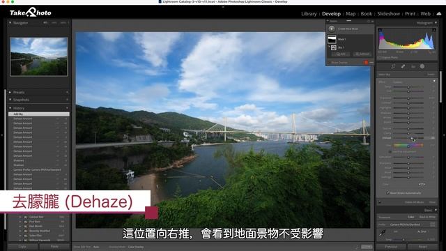Click the plus icon on Snapshots header
This screenshot has width=446, height=251.
coord(67,100)
